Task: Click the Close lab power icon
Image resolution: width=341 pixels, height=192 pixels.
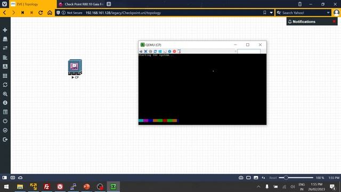Action: point(5,121)
